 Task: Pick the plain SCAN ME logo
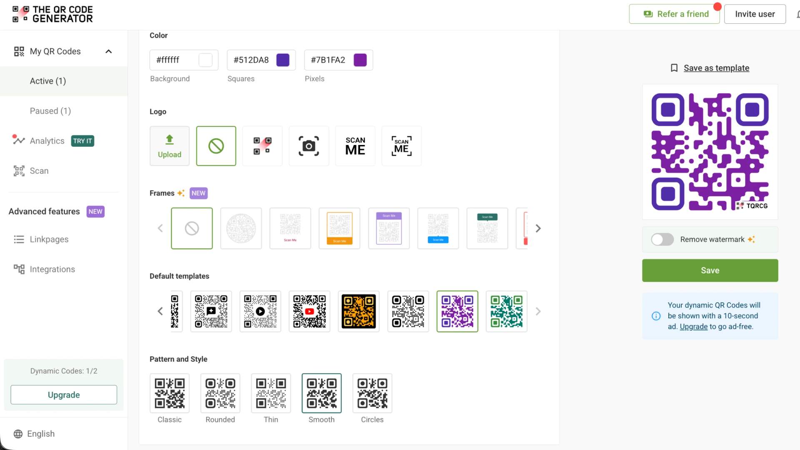[x=355, y=146]
